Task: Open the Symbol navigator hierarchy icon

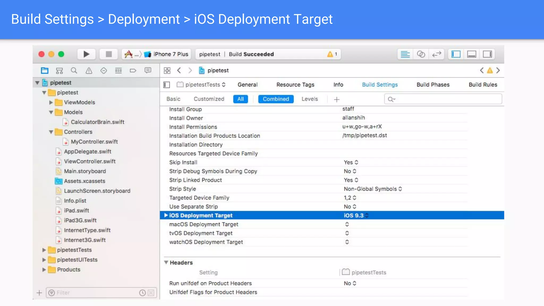Action: tap(59, 70)
